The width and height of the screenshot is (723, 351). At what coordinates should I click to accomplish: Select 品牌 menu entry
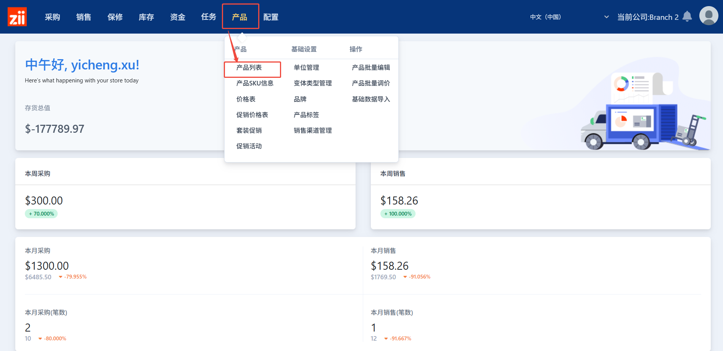coord(300,99)
